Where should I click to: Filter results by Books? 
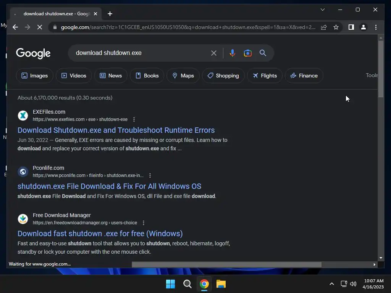point(147,76)
